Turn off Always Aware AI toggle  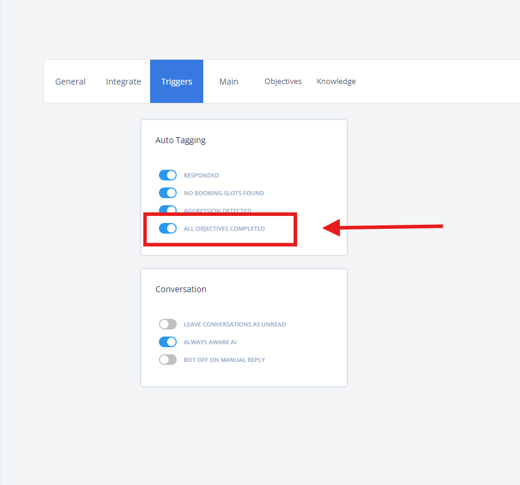(x=168, y=342)
